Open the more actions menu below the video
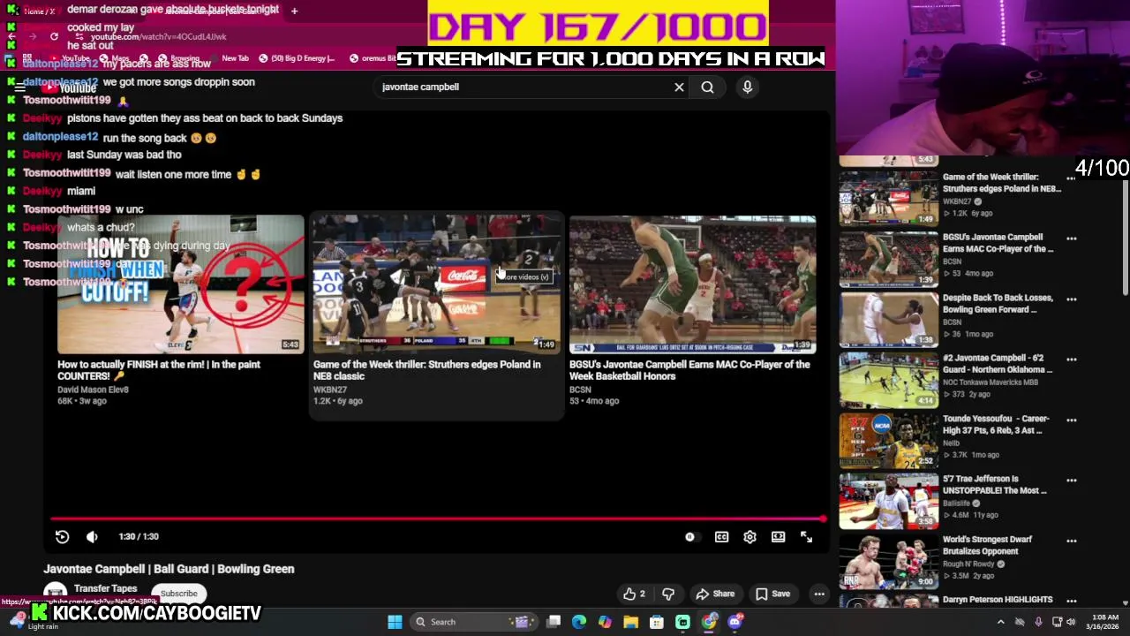This screenshot has height=636, width=1130. pos(819,594)
